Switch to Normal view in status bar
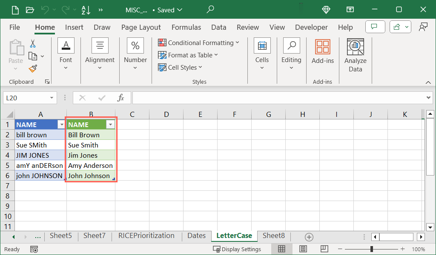Screen dimensions: 436x255 [x=281, y=249]
